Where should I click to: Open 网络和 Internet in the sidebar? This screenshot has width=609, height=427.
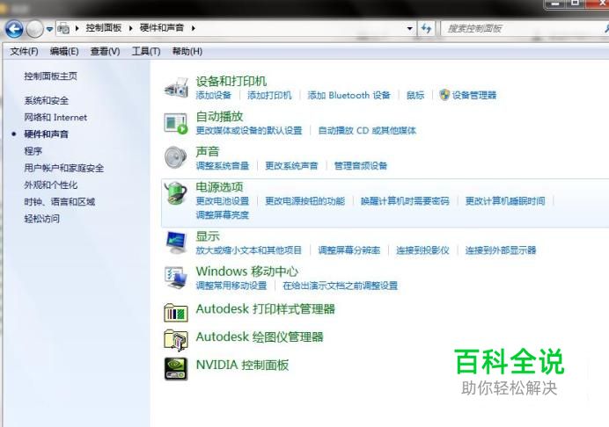tap(55, 118)
